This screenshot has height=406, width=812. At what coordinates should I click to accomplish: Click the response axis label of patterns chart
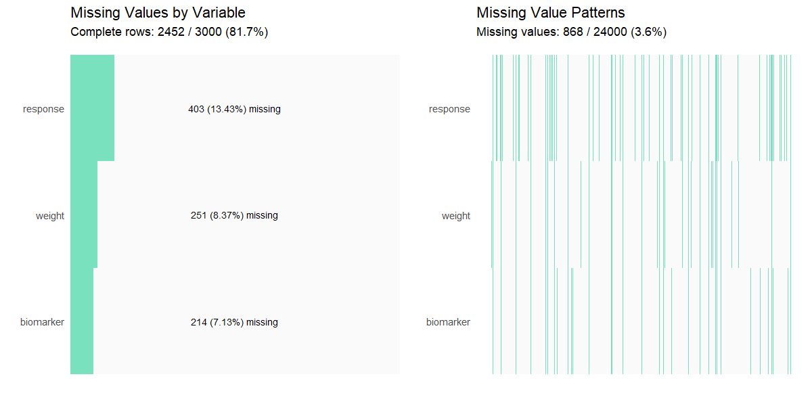coord(449,109)
